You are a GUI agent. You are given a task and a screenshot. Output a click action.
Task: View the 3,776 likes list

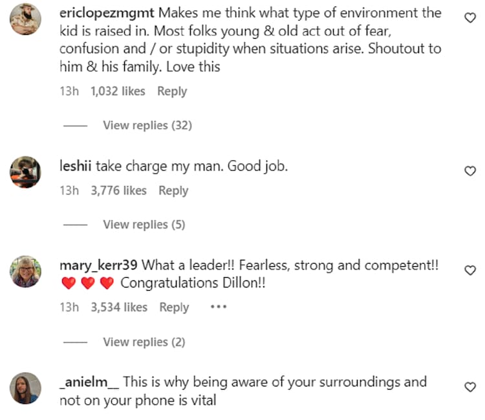[x=118, y=191]
